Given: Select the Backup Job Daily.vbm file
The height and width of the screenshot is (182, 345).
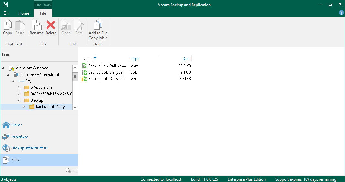Looking at the screenshot, I should pyautogui.click(x=136, y=66).
